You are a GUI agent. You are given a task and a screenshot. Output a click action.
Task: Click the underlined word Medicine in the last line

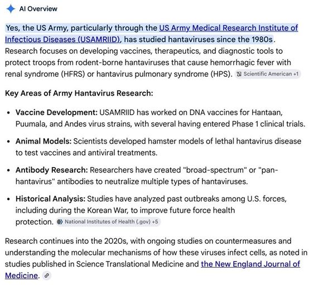point(21,276)
